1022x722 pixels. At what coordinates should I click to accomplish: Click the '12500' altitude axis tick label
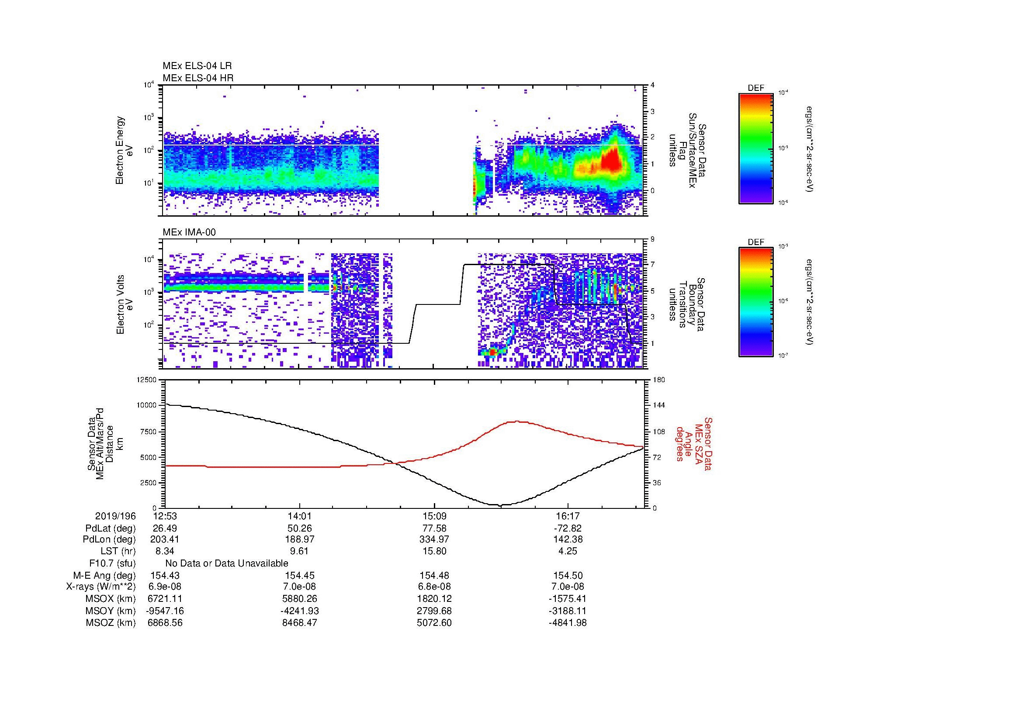click(147, 380)
